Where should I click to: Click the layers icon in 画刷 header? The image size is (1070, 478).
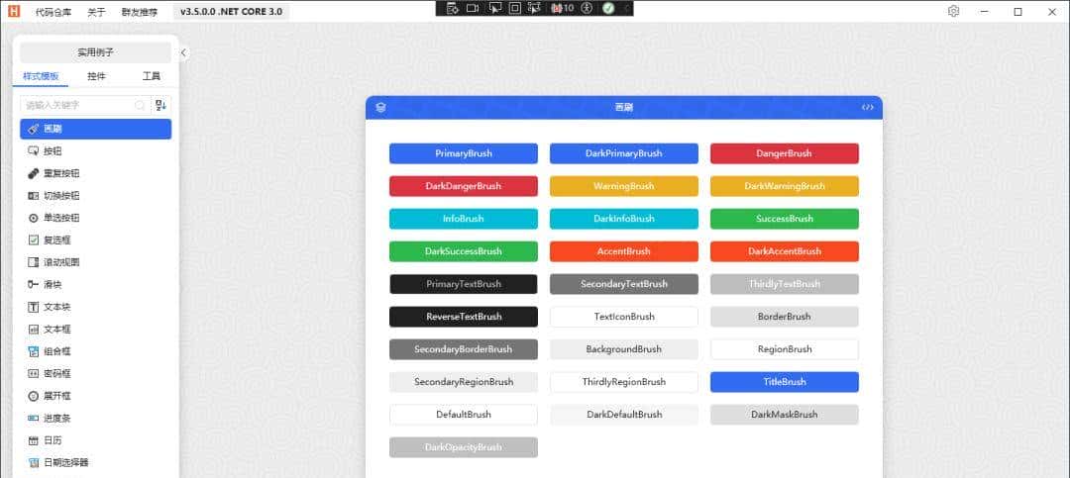pos(380,107)
